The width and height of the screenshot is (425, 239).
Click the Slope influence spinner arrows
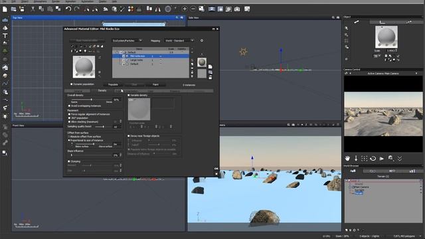121,155
